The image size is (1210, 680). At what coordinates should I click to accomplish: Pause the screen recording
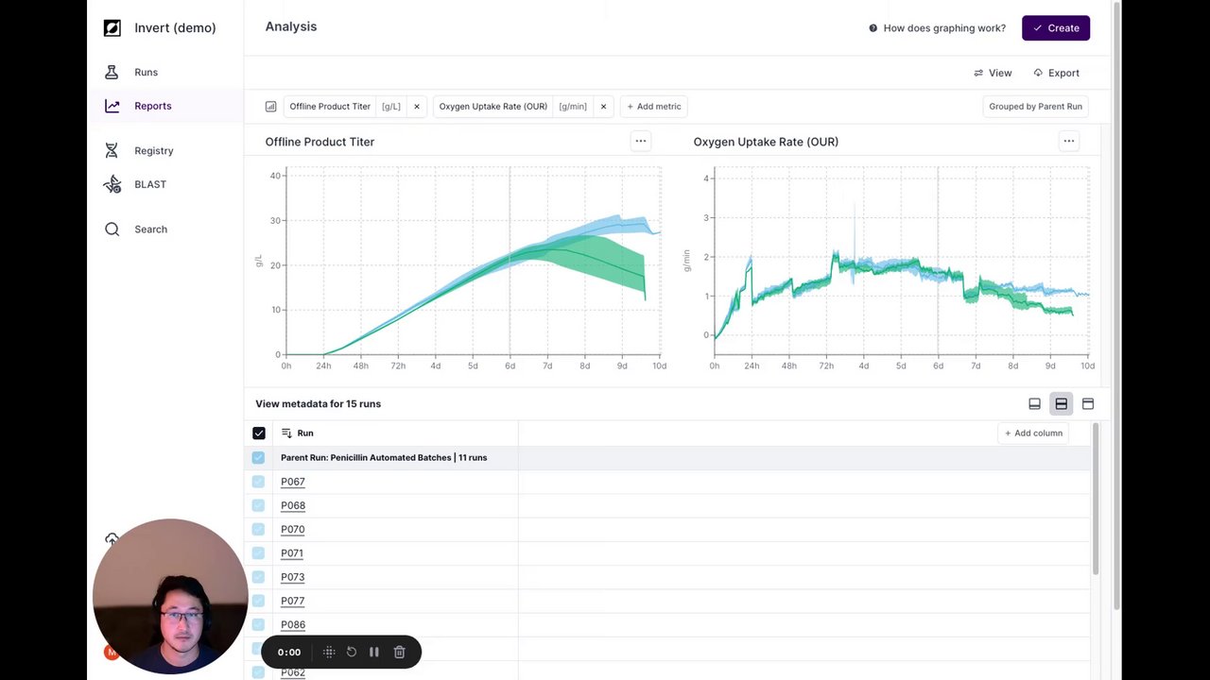(x=374, y=652)
